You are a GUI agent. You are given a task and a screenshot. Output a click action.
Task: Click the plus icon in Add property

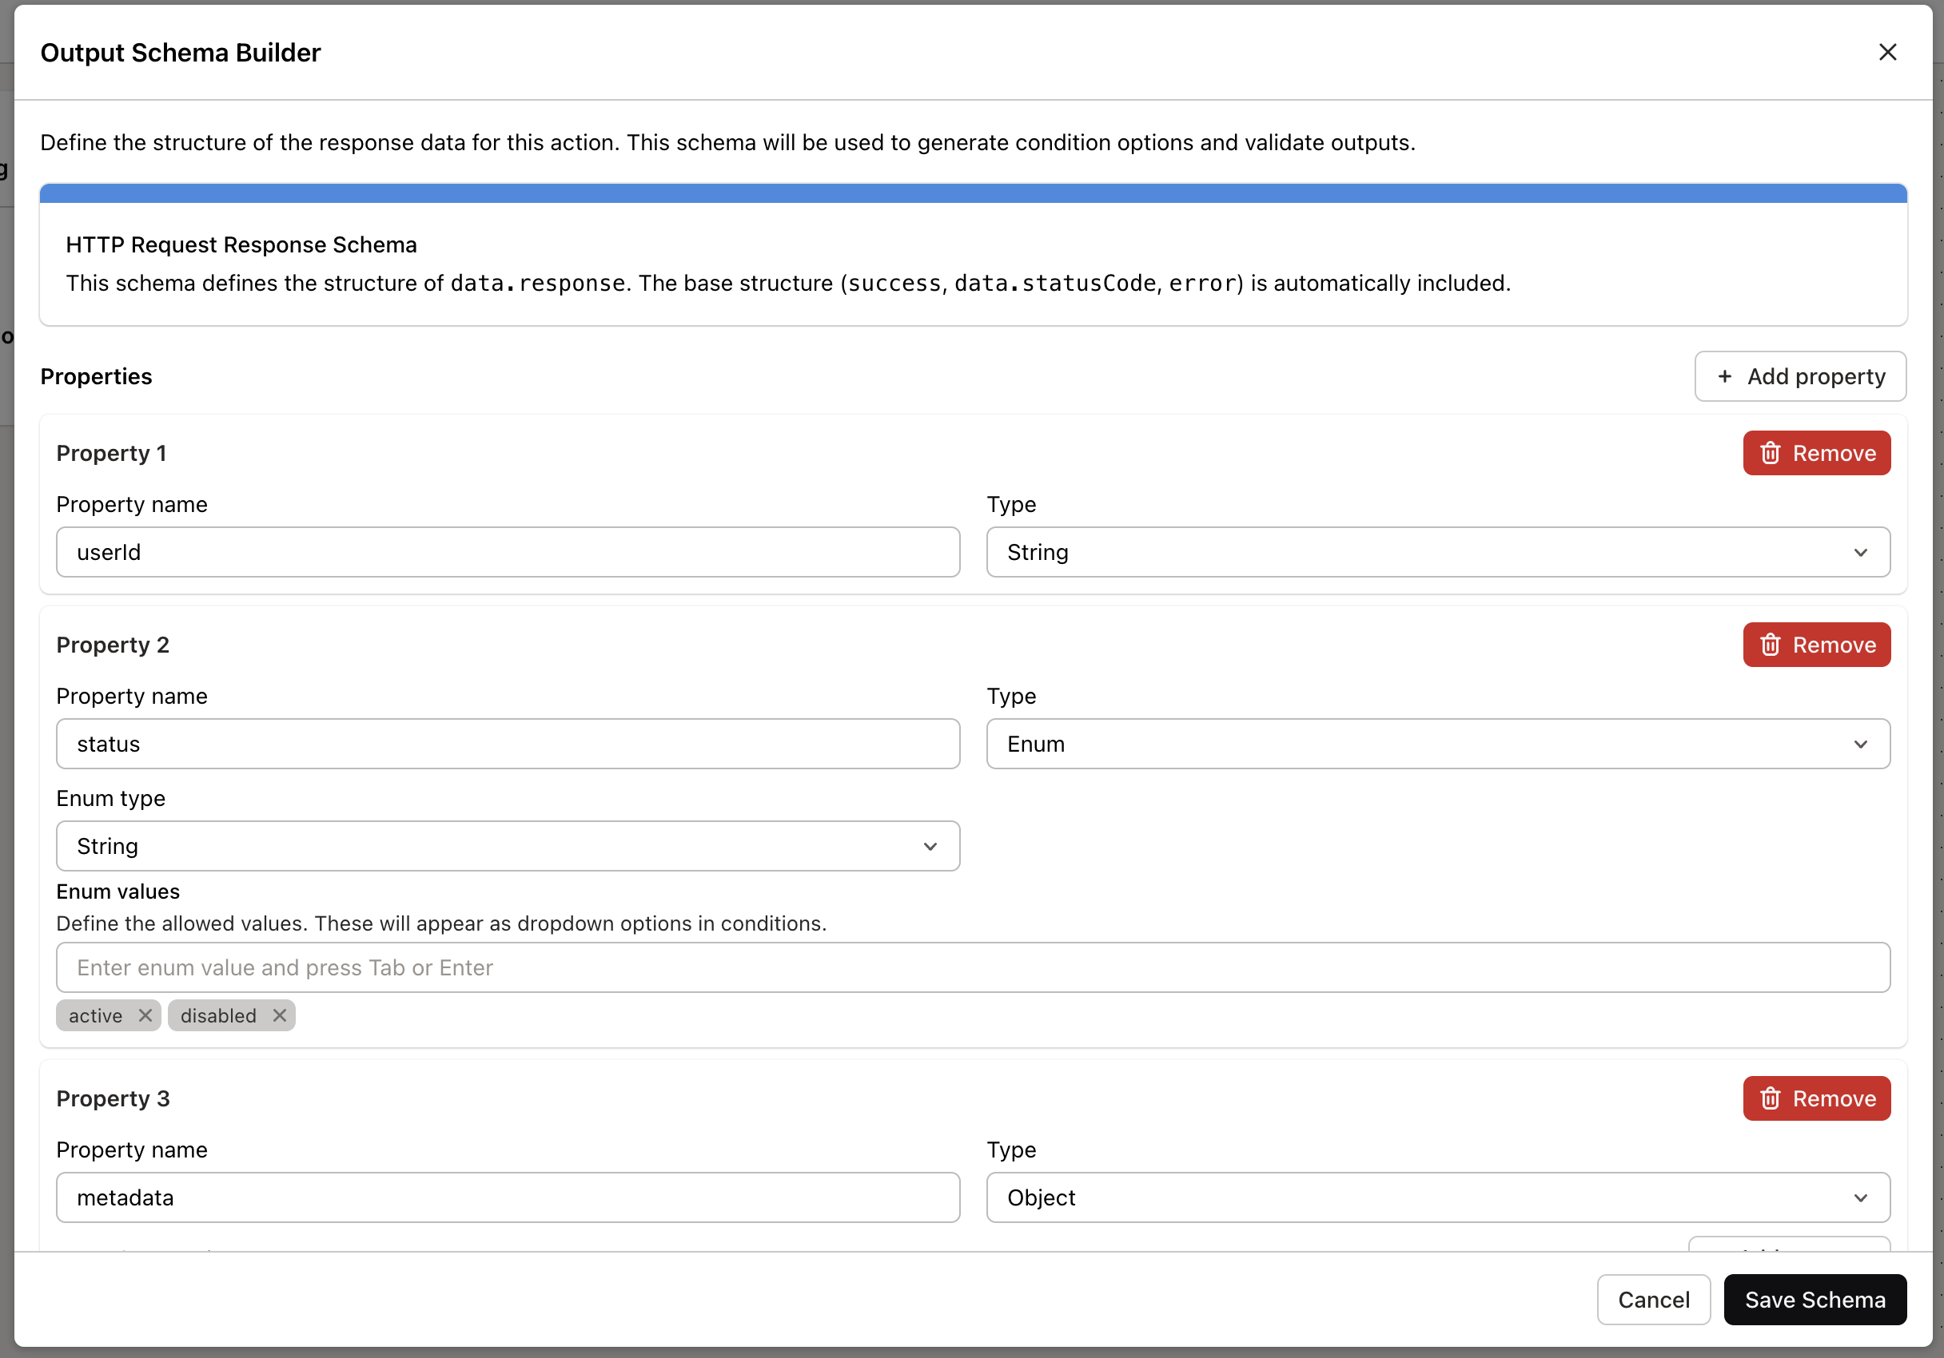pos(1724,376)
